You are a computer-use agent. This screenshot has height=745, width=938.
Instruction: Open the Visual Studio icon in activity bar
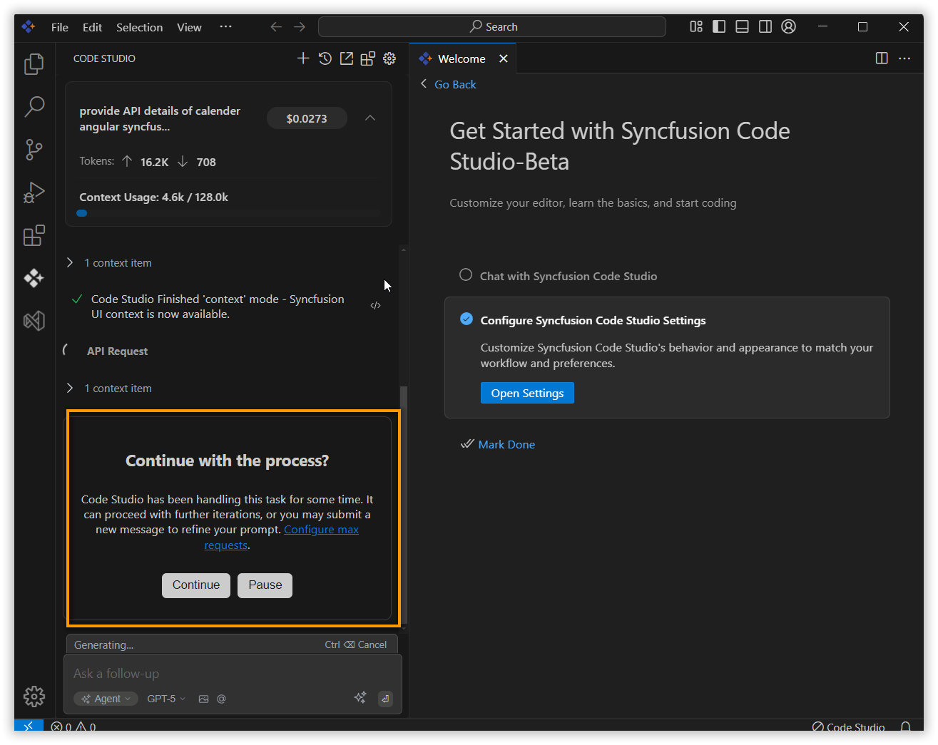34,321
